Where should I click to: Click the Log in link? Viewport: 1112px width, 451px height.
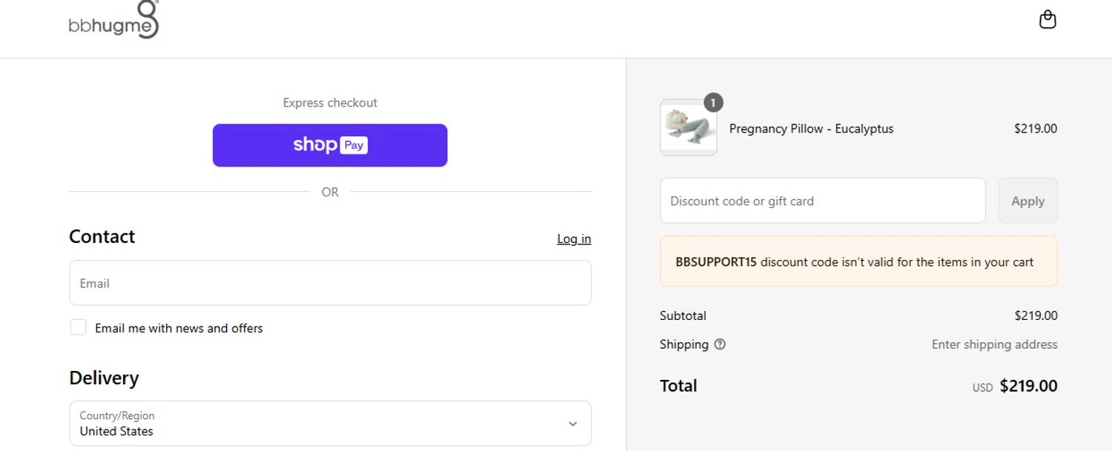(x=574, y=238)
